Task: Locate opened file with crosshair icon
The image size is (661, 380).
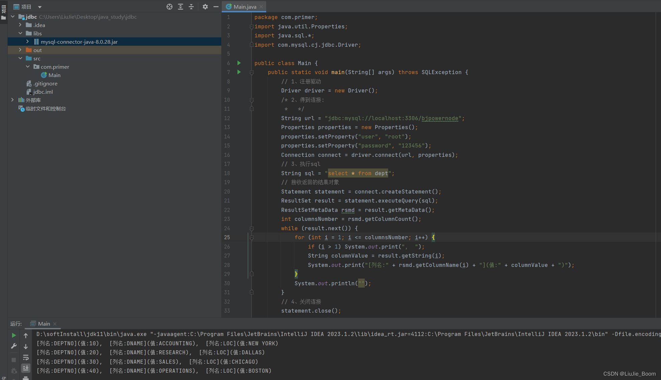Action: [170, 7]
